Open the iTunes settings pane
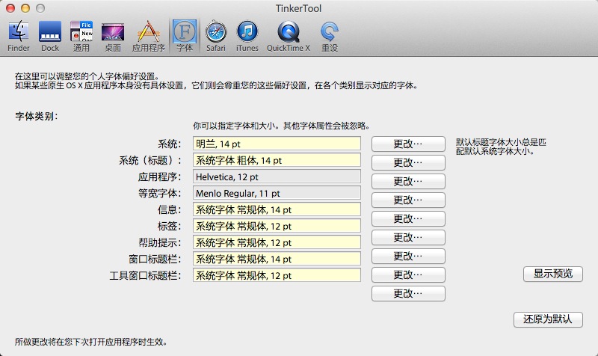Screen dimensions: 598x356 point(247,36)
